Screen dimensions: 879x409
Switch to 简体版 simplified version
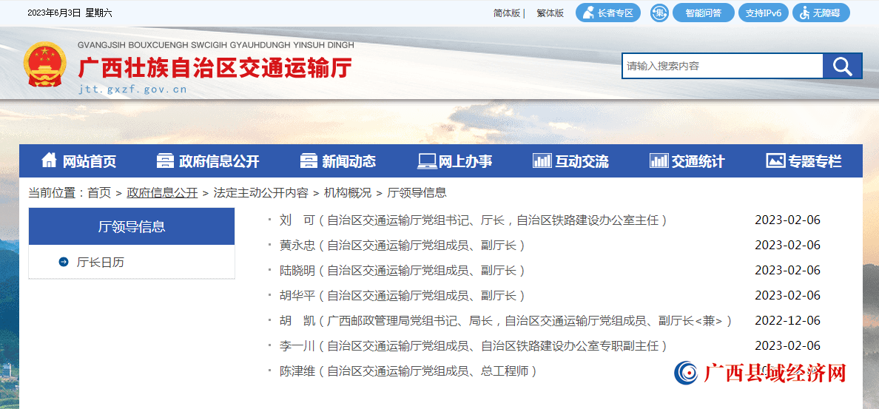507,13
